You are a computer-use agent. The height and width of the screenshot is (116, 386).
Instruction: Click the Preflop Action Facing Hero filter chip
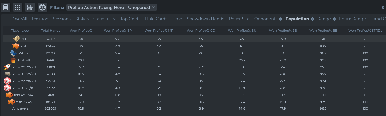pyautogui.click(x=109, y=8)
